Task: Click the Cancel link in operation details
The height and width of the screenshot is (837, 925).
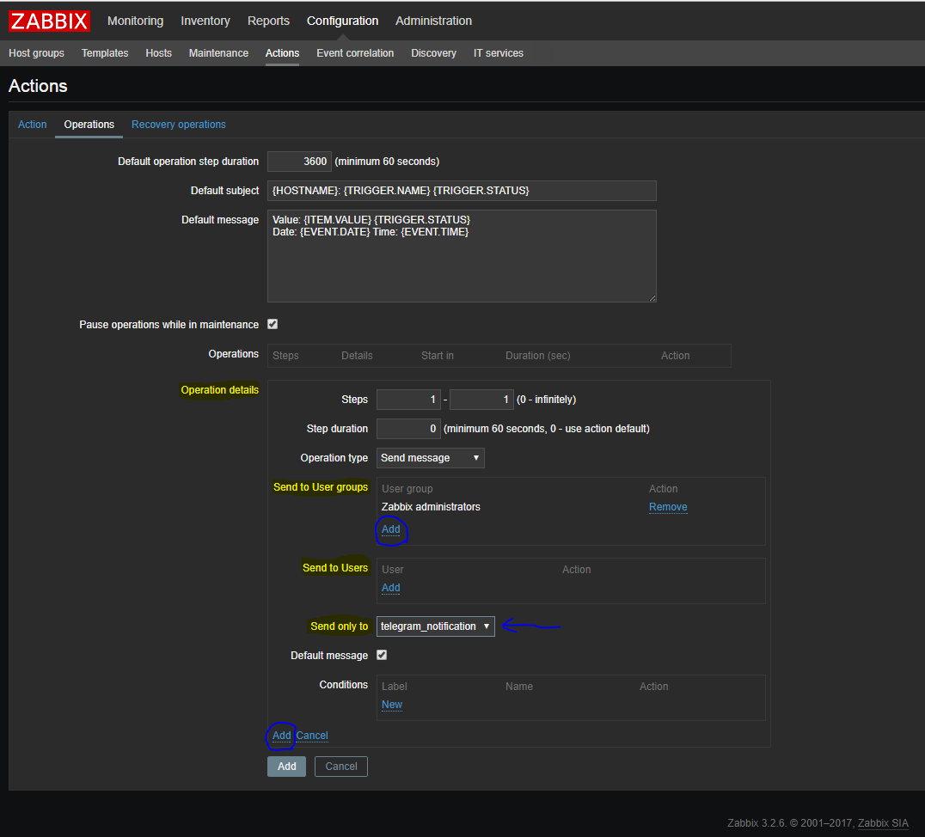Action: pos(312,736)
